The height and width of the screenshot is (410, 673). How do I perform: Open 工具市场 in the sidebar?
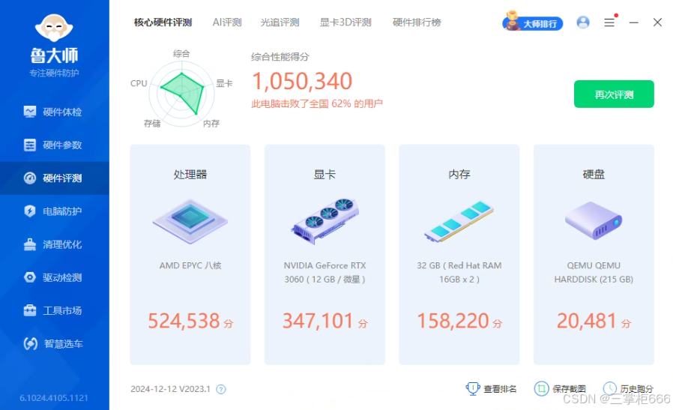(x=55, y=310)
